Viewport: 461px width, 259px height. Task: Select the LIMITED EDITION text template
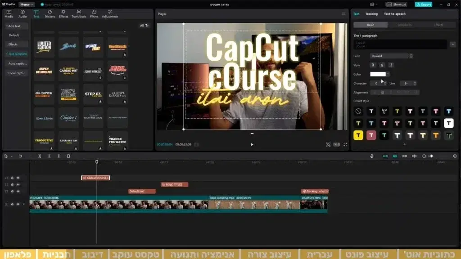(x=44, y=47)
